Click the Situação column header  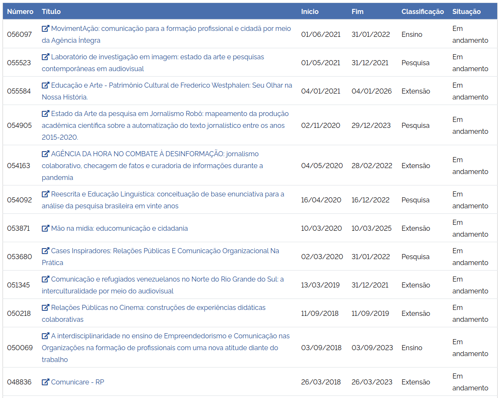[x=466, y=11]
